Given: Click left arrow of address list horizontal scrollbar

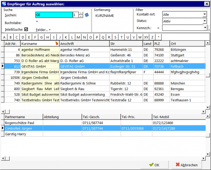Looking at the screenshot, I should click(x=3, y=112).
